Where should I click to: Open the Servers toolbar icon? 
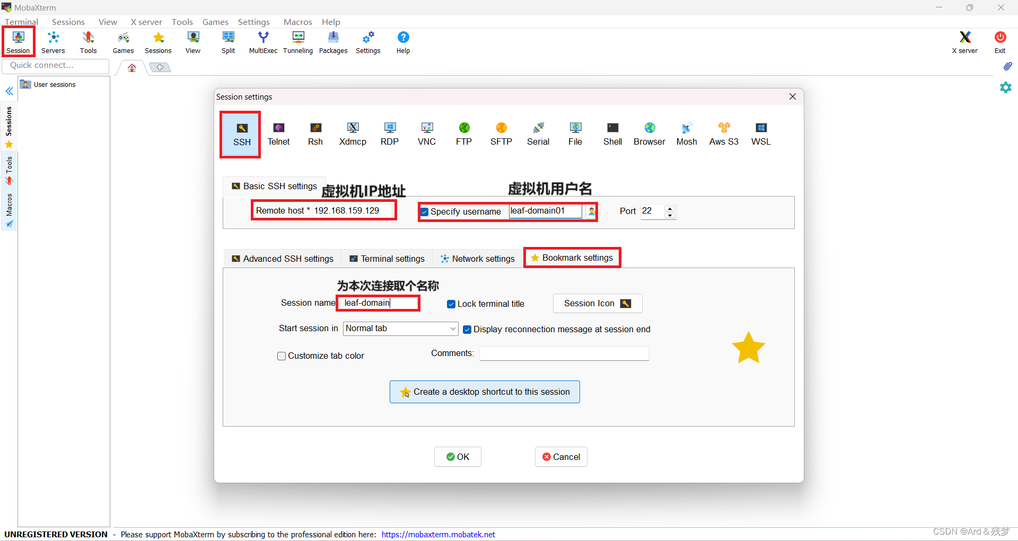(53, 42)
